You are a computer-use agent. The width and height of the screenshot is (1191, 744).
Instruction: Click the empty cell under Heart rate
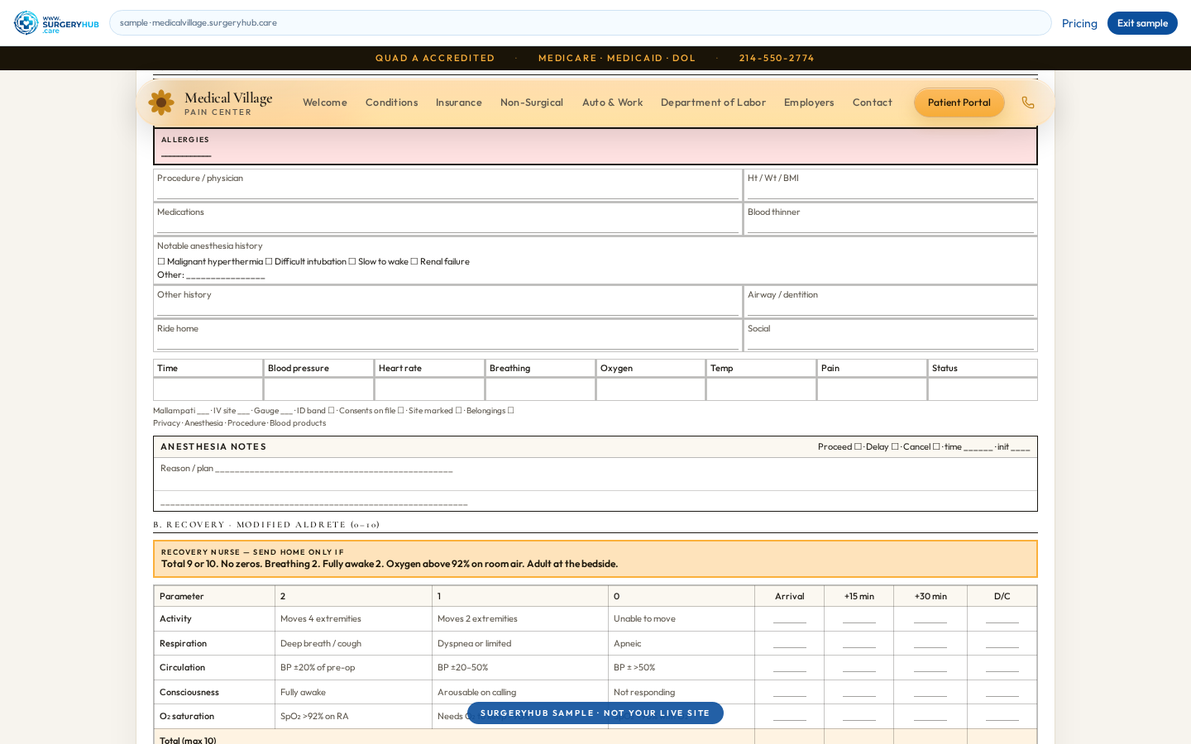click(x=430, y=389)
